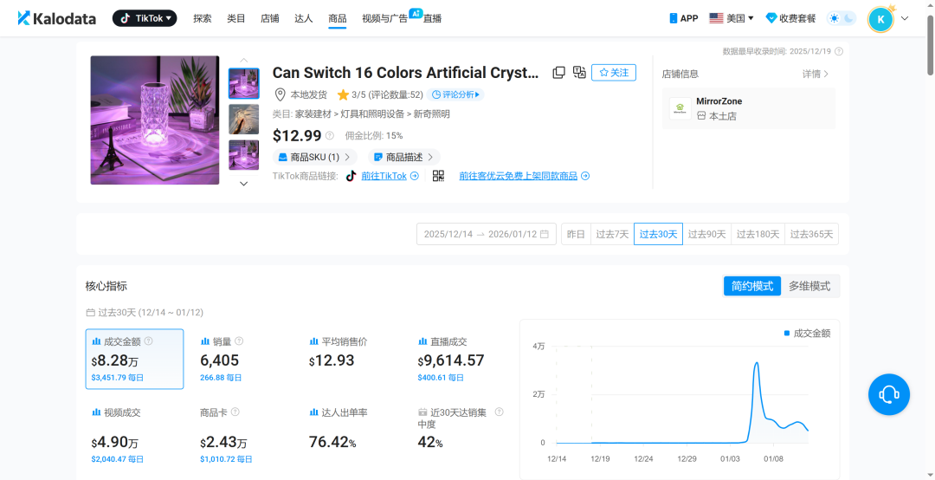The width and height of the screenshot is (935, 480).
Task: Select the 过去180天 range
Action: click(758, 234)
